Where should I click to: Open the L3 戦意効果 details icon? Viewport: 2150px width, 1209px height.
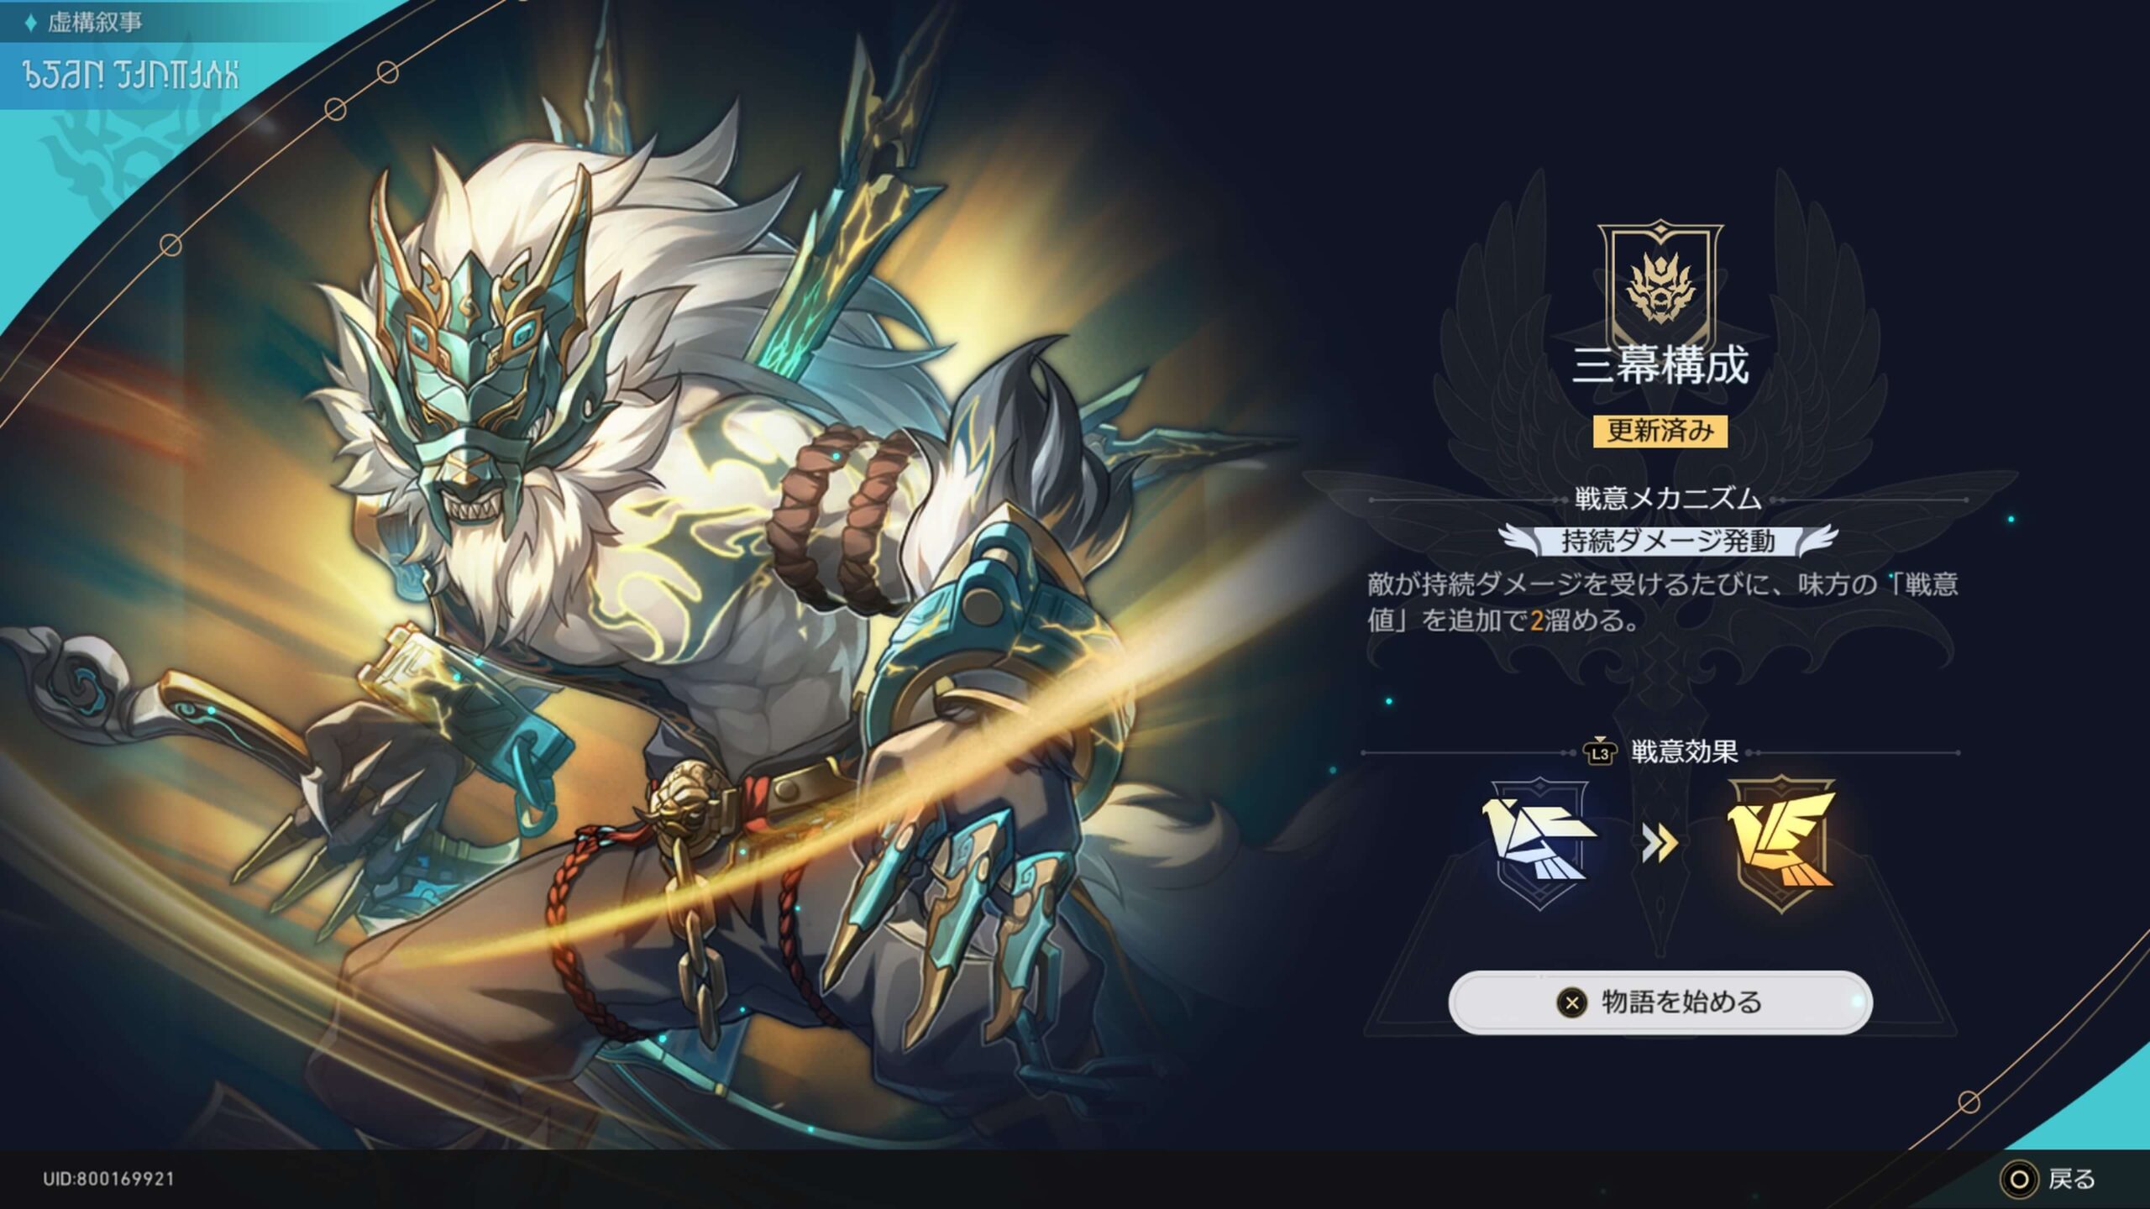coord(1600,752)
